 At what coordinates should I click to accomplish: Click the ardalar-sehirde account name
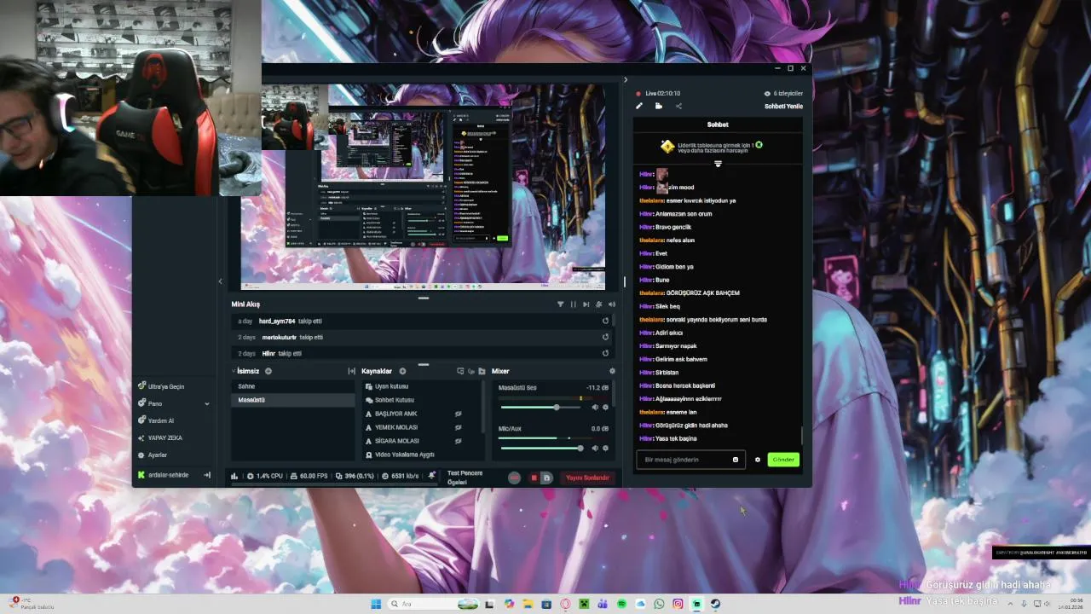[x=168, y=475]
